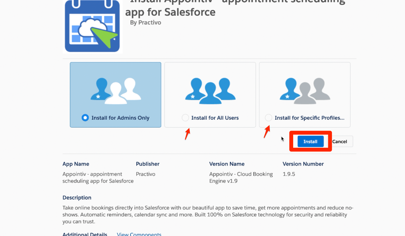This screenshot has height=236, width=405.
Task: Click the Install for All Users label
Action: pos(215,118)
